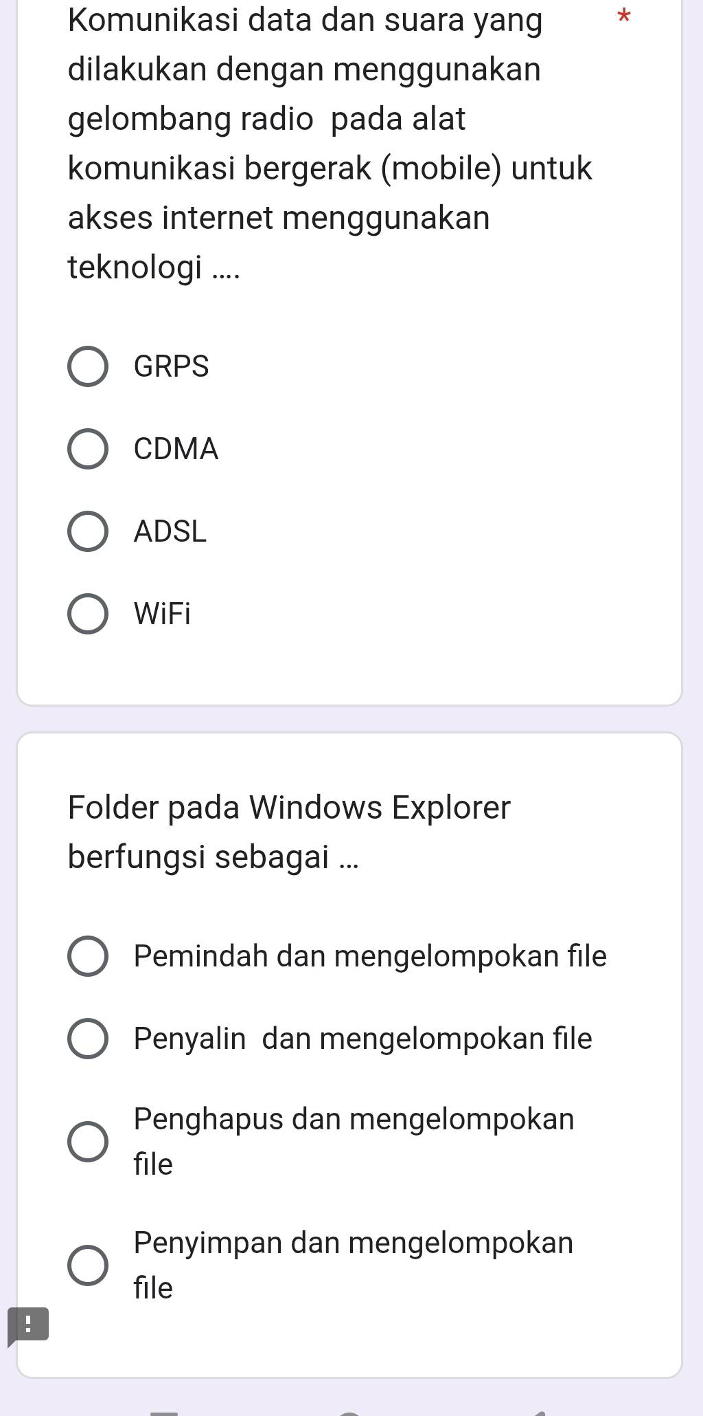Select Penghapus dan mengelompokan file radio

(x=88, y=1142)
